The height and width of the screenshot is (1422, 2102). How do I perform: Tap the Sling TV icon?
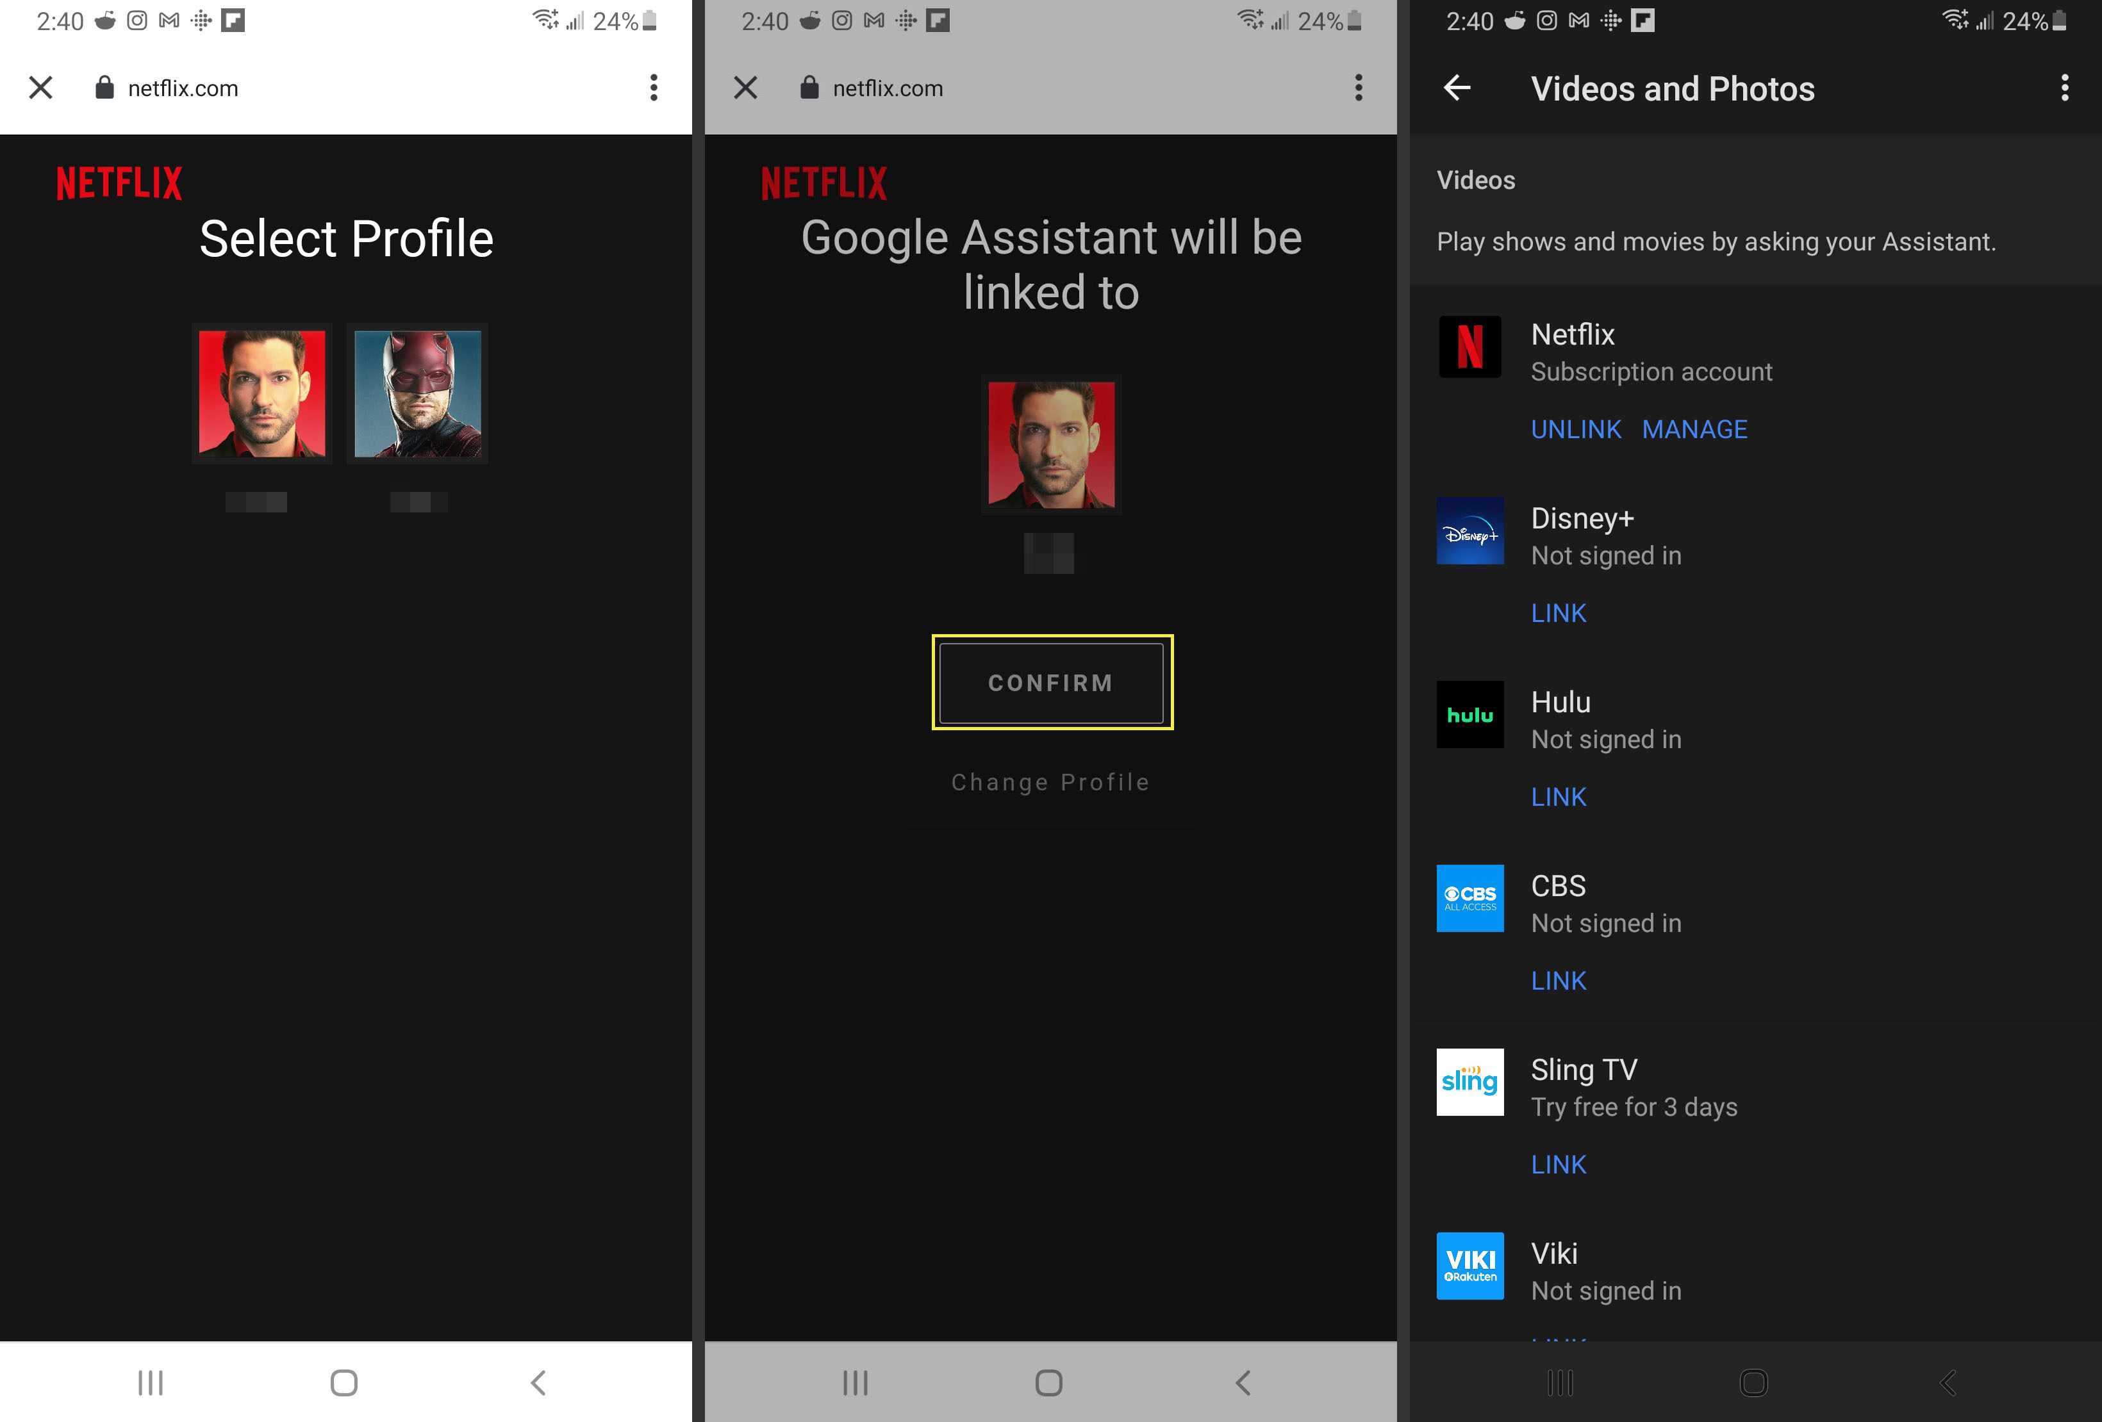(1469, 1082)
